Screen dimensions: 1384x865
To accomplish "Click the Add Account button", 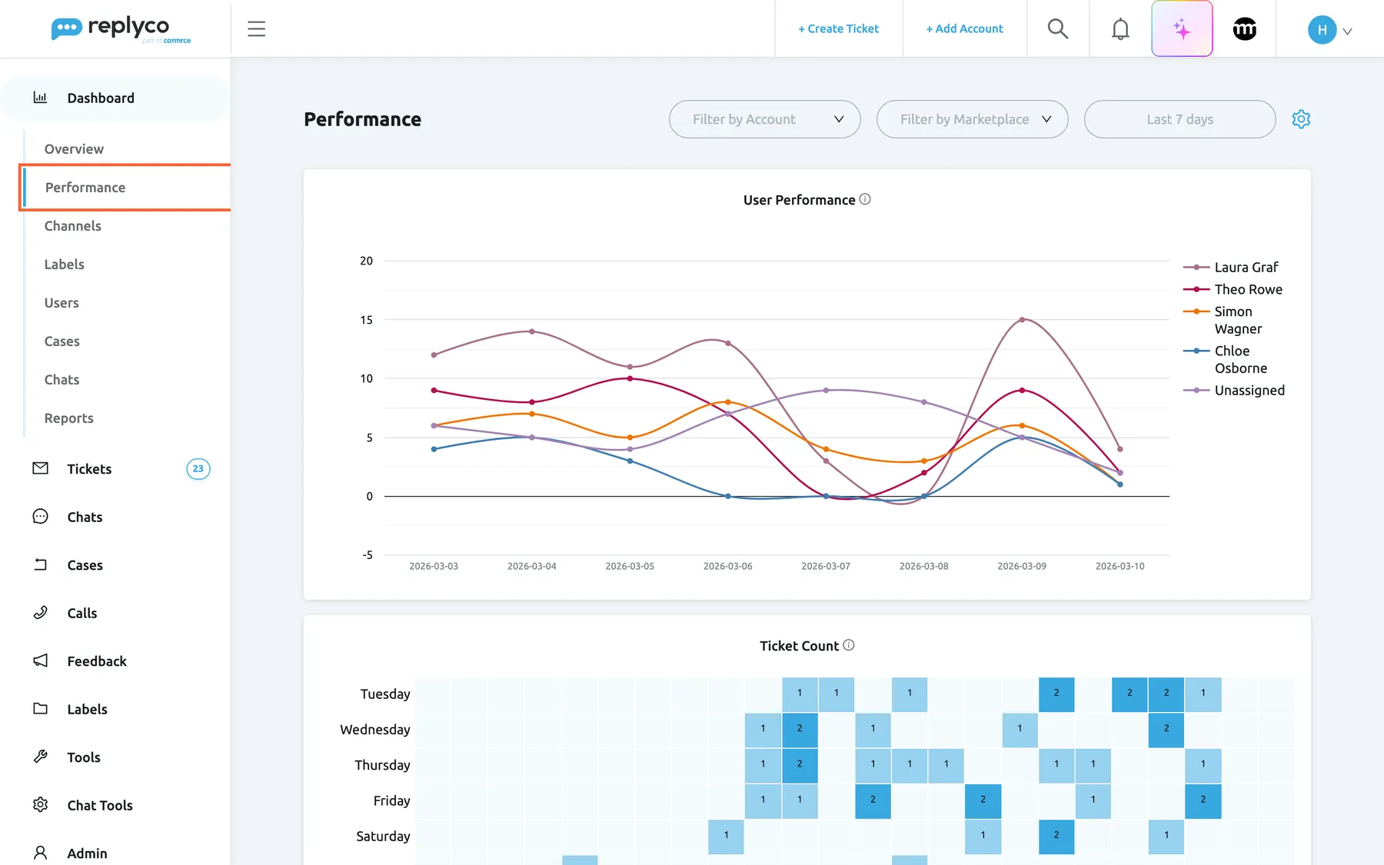I will pos(964,29).
